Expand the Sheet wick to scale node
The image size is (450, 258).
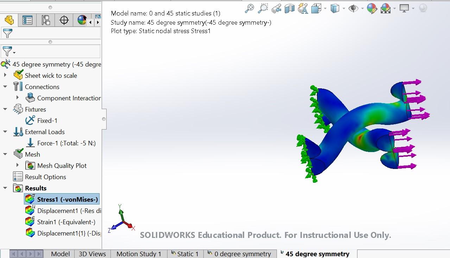[x=5, y=75]
